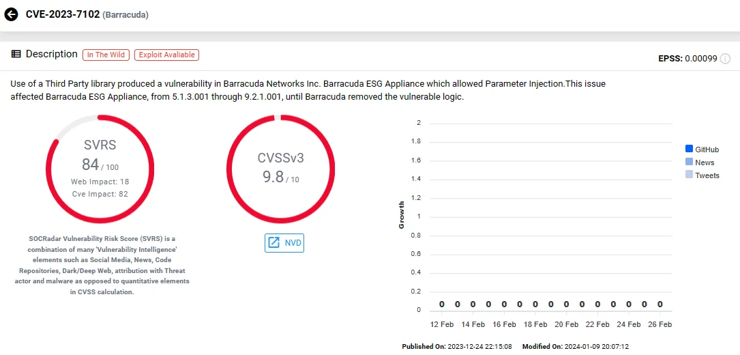Click the SVRS 84 score gauge
This screenshot has height=355, width=740.
(100, 169)
